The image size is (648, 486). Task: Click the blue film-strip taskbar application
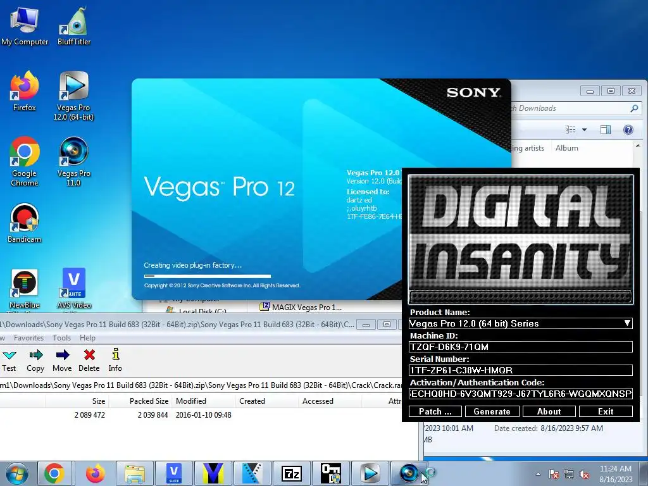(252, 473)
